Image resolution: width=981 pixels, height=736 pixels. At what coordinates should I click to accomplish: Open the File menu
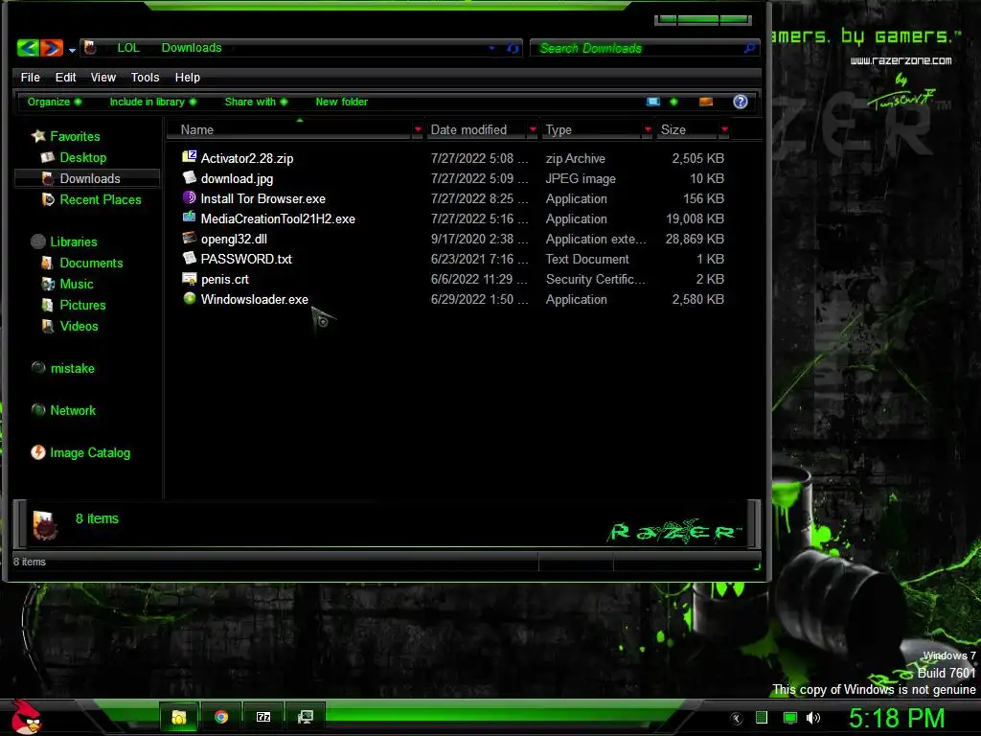[x=30, y=78]
